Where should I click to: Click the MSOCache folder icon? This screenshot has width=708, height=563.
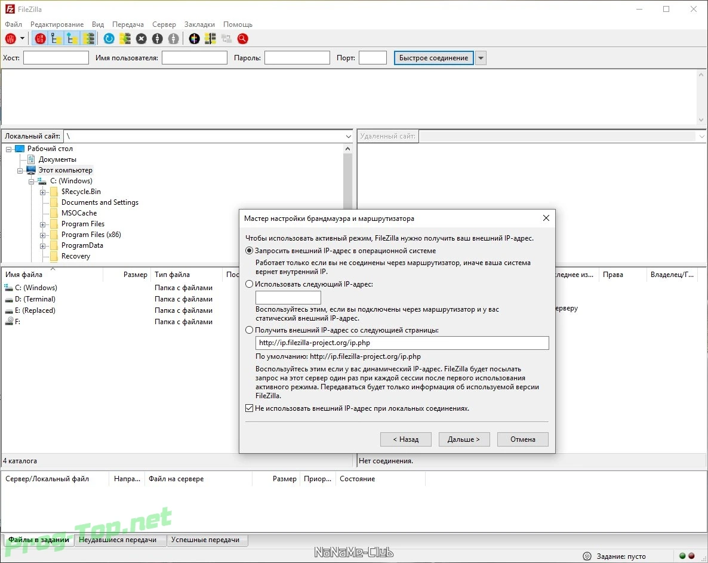(x=54, y=213)
